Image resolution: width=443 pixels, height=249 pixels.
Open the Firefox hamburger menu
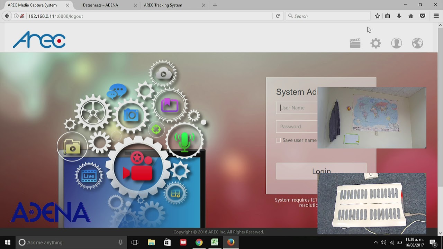436,16
